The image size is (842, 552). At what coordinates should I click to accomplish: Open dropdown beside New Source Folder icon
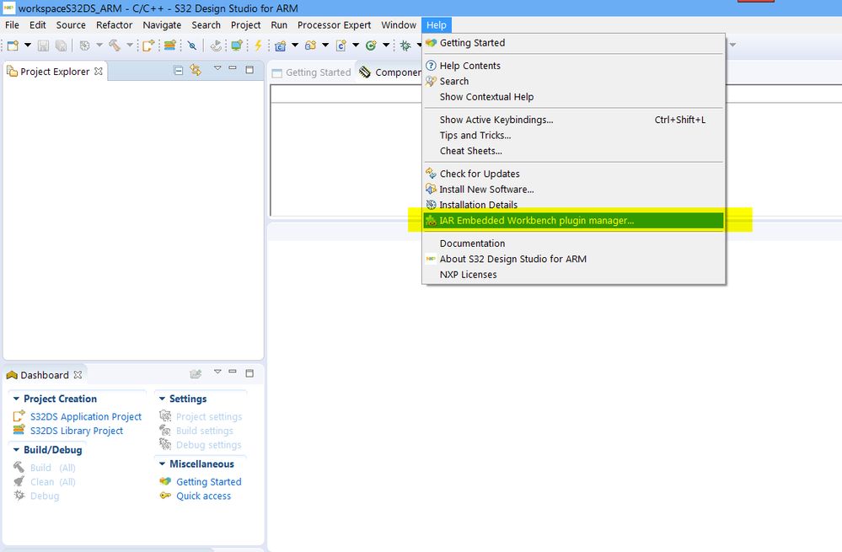tap(324, 46)
